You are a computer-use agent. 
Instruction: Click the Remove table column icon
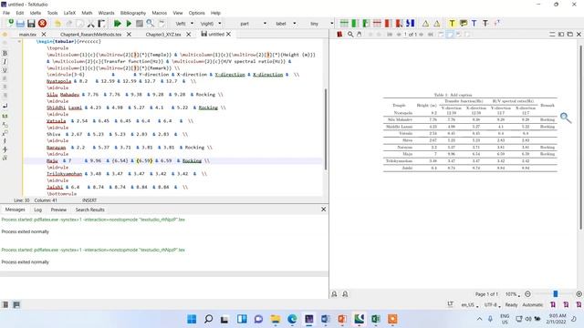pos(388,24)
